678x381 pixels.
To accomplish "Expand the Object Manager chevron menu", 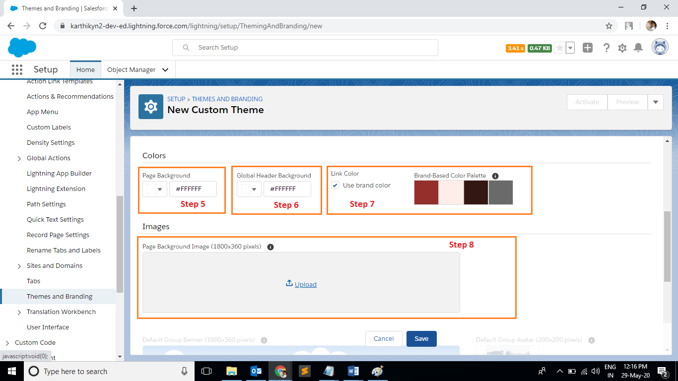I will point(165,69).
